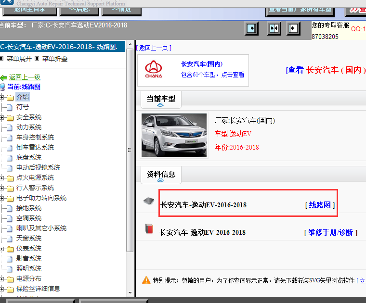Expand the 安全系统 tree node
The width and height of the screenshot is (366, 303).
pyautogui.click(x=2, y=117)
